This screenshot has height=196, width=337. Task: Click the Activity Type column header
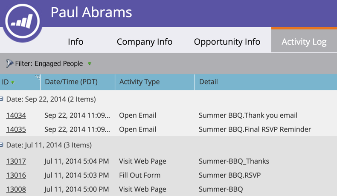pos(139,82)
